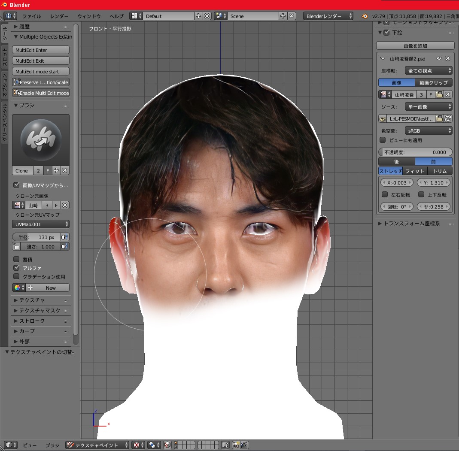Enable the 左右反転 checkbox
The height and width of the screenshot is (451, 459).
[x=385, y=194]
